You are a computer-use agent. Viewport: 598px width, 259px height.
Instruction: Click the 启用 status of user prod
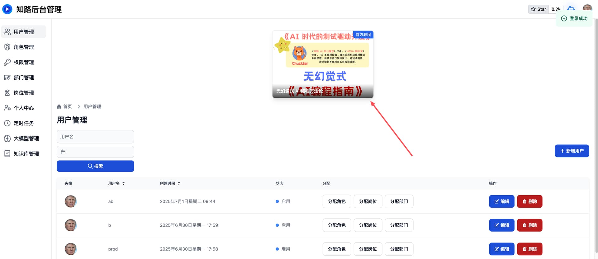pos(283,249)
